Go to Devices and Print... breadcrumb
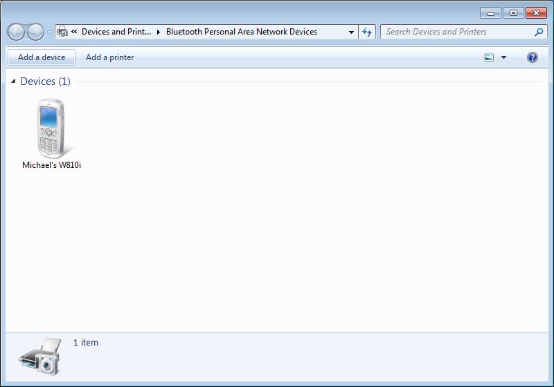 click(x=116, y=32)
